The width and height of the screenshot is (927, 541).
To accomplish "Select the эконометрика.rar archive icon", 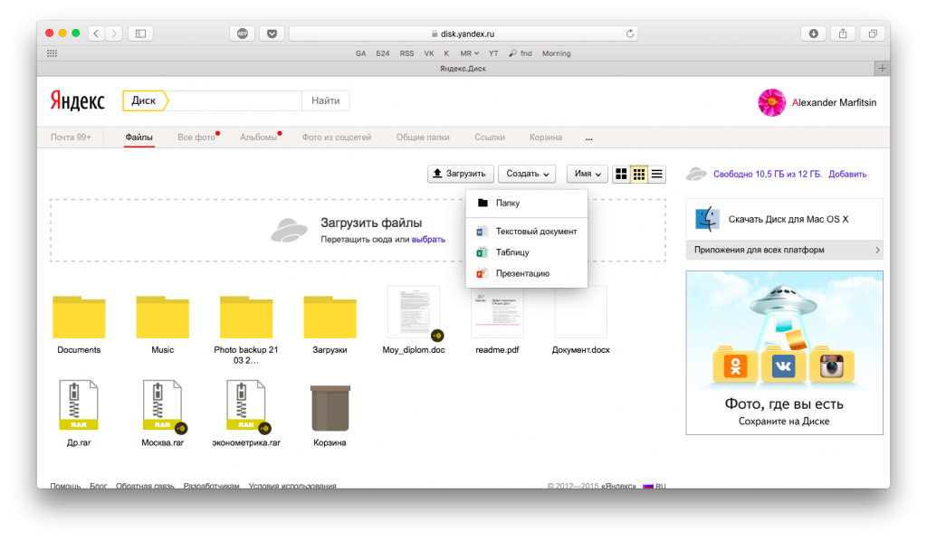I will 246,404.
